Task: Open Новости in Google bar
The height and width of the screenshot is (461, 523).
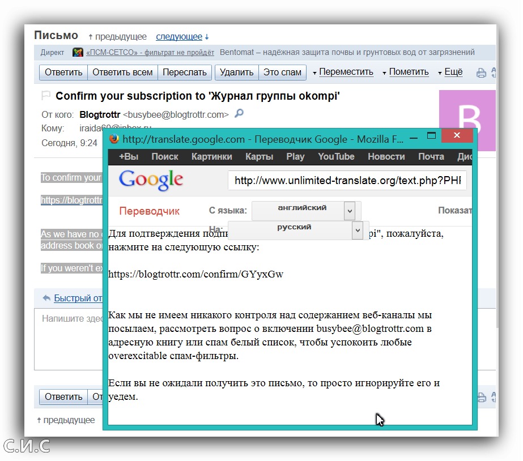Action: 386,157
